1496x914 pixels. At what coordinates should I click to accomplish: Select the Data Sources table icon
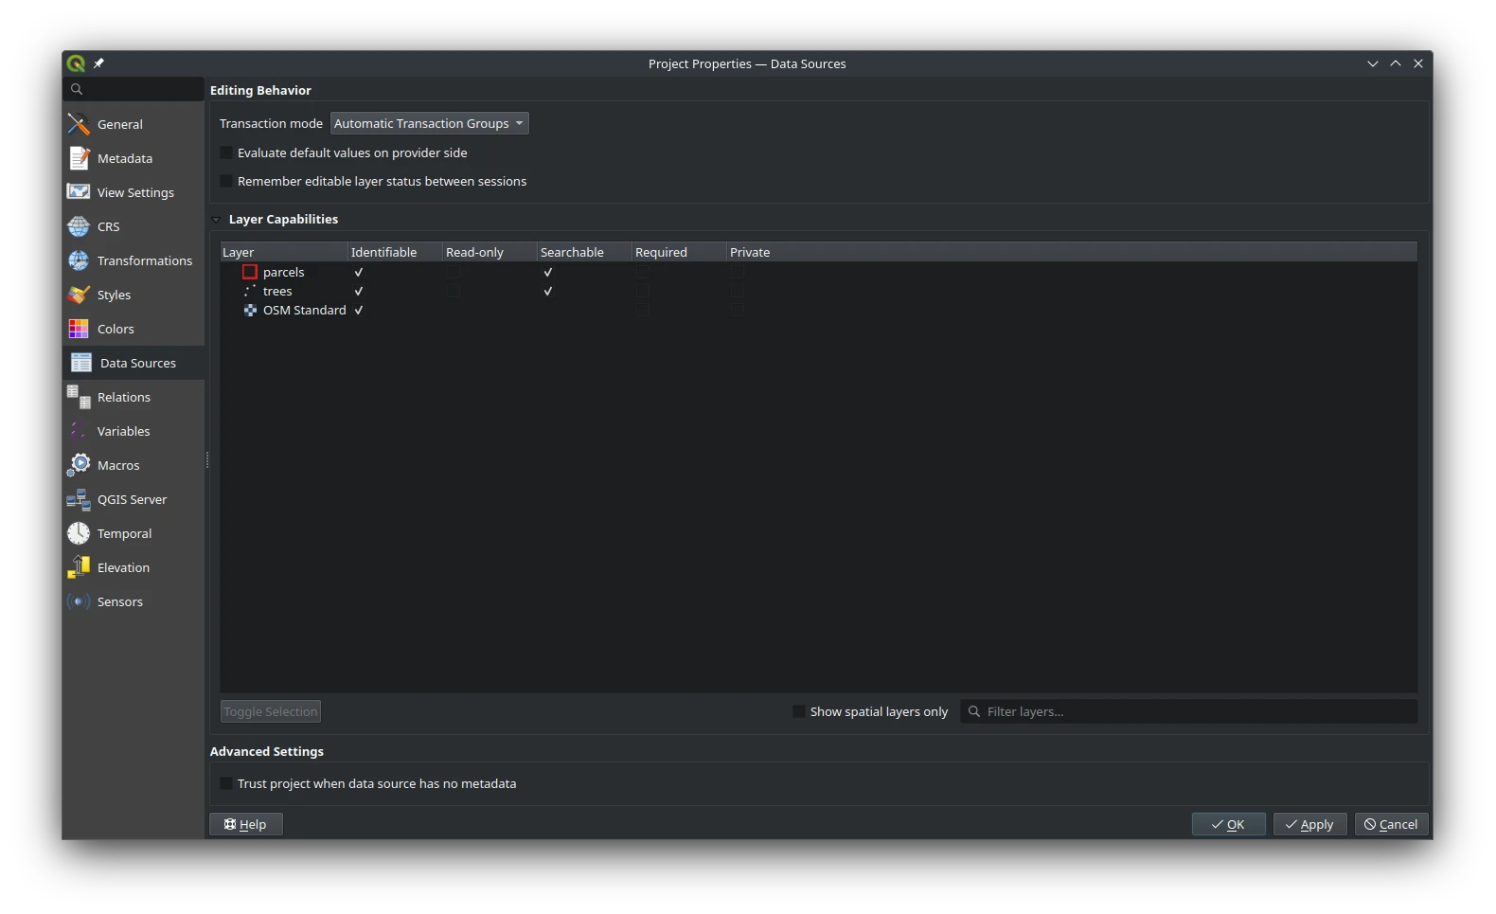point(81,363)
